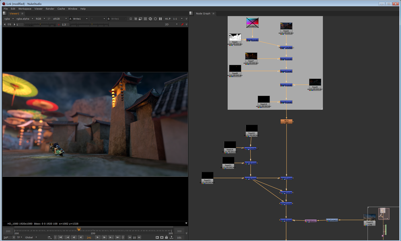
Task: Select the Blur1 node
Action: pos(286,122)
